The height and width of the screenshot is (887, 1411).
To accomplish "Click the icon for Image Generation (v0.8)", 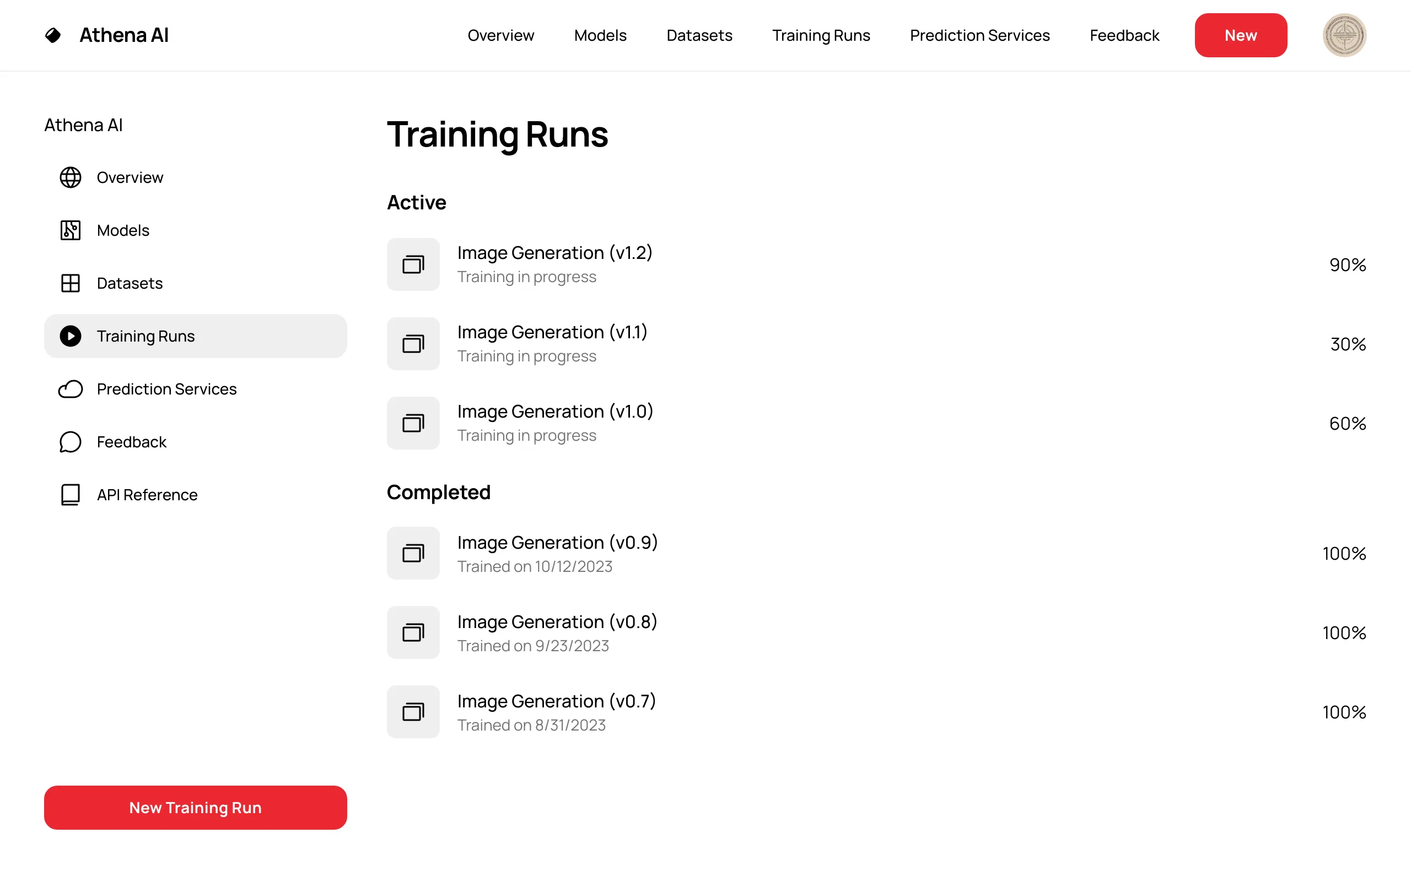I will click(413, 632).
